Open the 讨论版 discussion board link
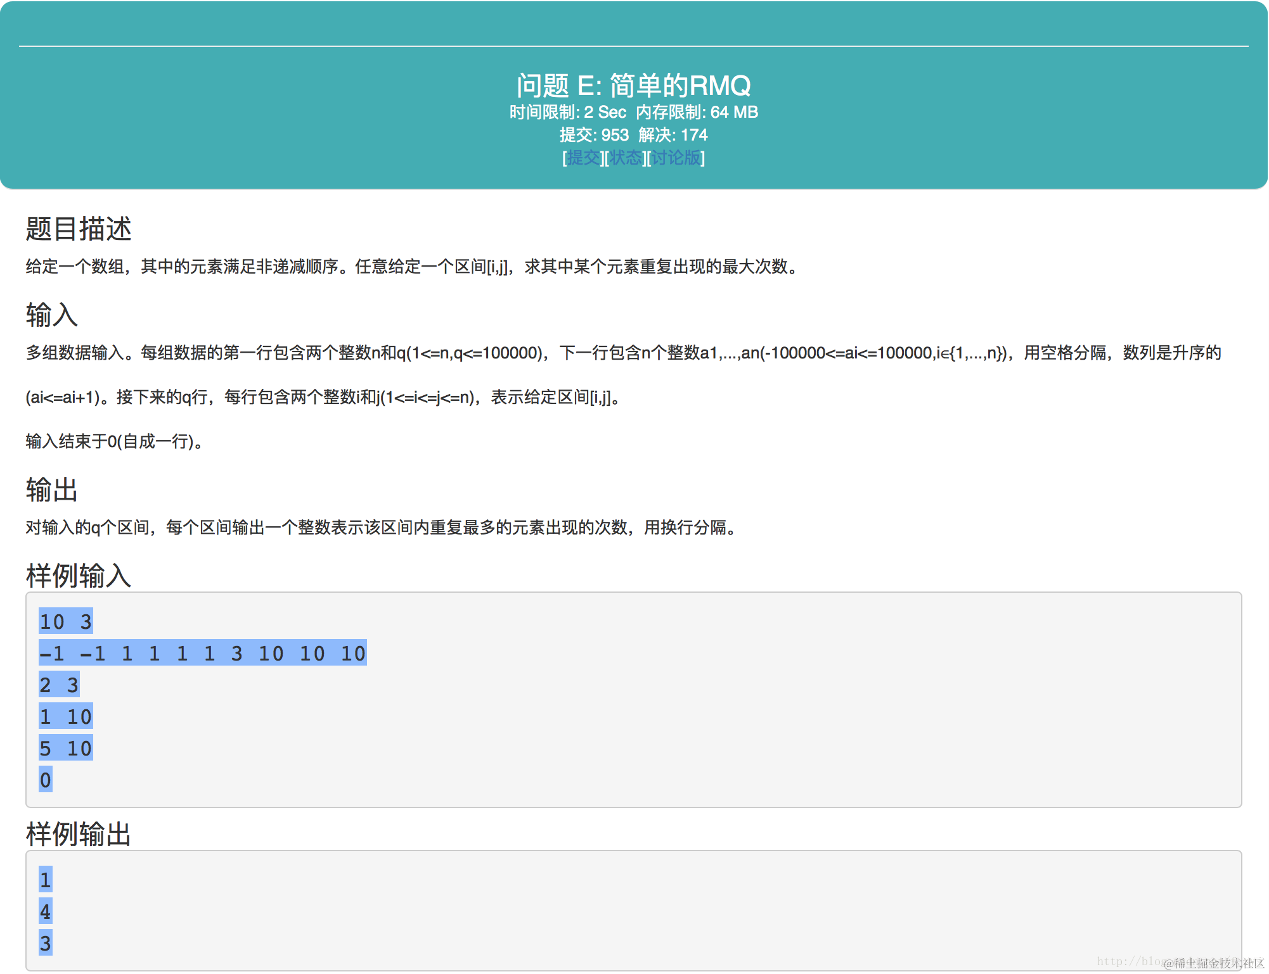The image size is (1269, 974). coord(676,158)
